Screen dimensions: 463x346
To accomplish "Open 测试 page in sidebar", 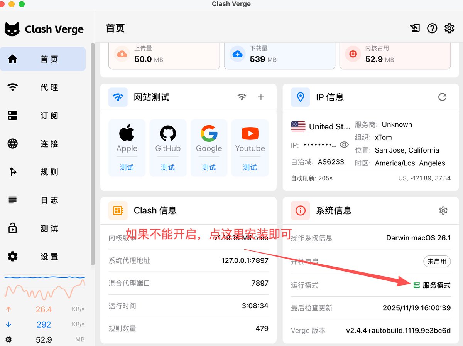I will (43, 228).
